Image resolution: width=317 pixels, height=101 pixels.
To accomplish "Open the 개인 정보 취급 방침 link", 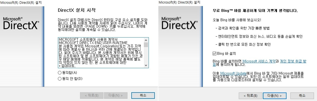I will tap(293, 61).
